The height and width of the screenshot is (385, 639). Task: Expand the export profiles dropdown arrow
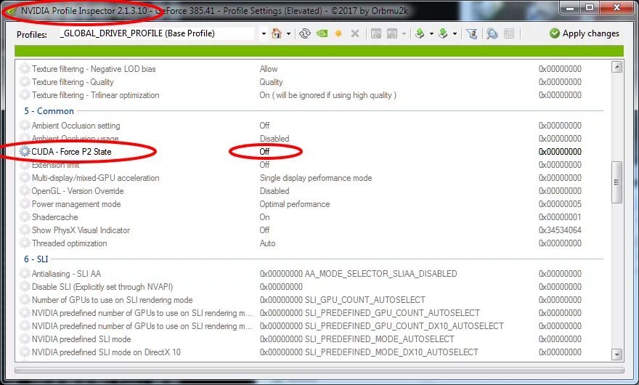click(x=431, y=34)
